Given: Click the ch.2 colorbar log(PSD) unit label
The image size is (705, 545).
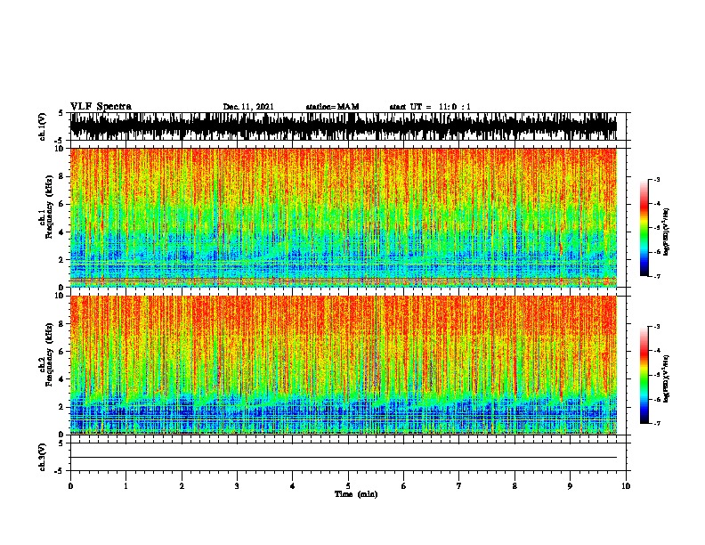Looking at the screenshot, I should pyautogui.click(x=666, y=378).
